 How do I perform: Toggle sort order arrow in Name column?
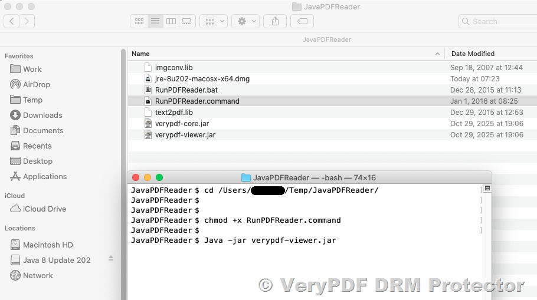(x=437, y=54)
